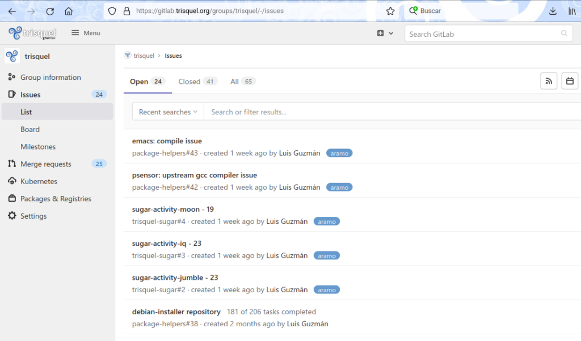
Task: Subscribe to issues calendar
Action: (570, 82)
